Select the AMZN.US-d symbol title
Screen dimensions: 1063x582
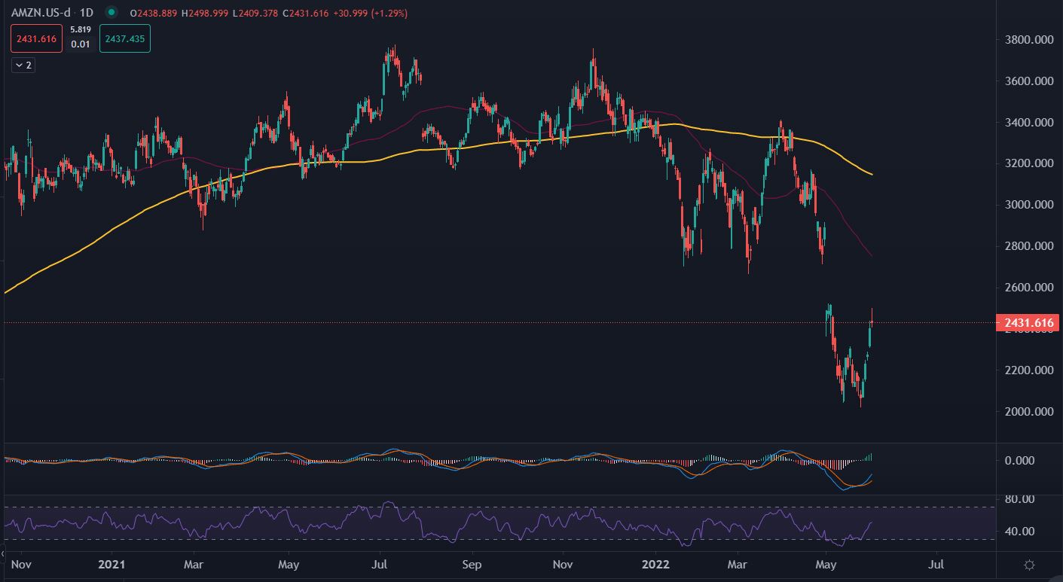point(41,13)
